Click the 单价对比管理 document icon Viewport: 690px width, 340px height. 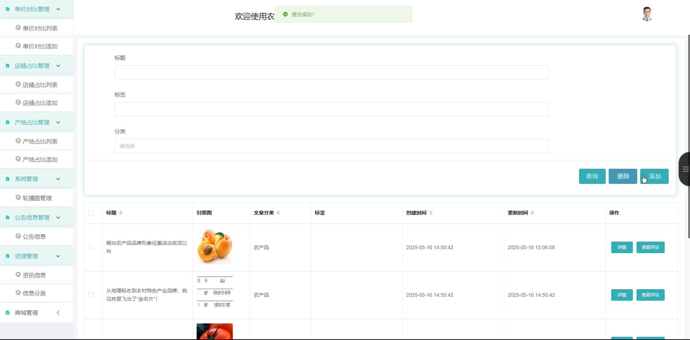coord(8,9)
